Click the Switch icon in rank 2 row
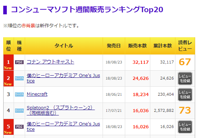Viewport: 198px width, 138px height. (19, 78)
